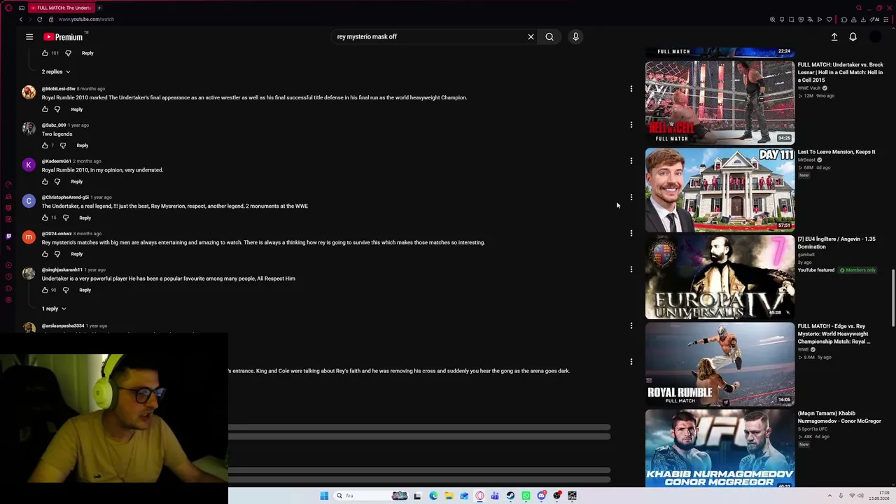Like the comment by @2024-on6wz
The width and height of the screenshot is (896, 504).
tap(45, 254)
